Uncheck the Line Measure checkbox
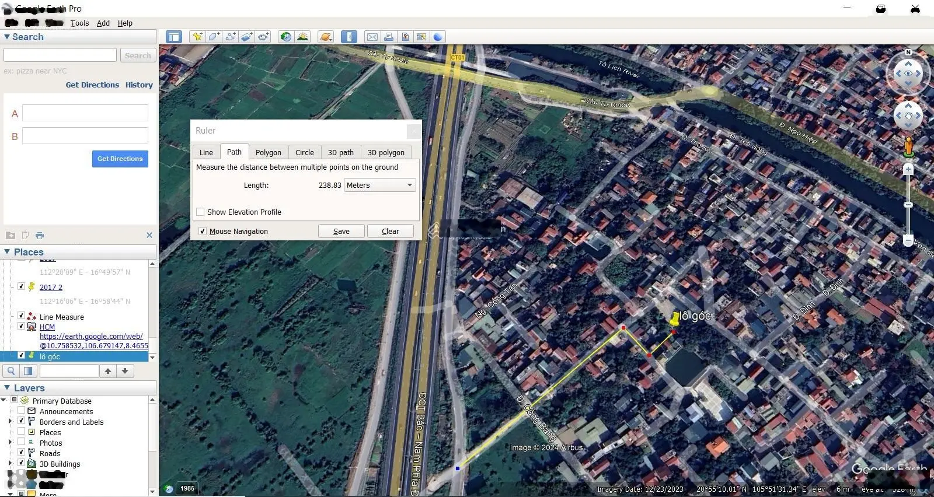 (22, 316)
